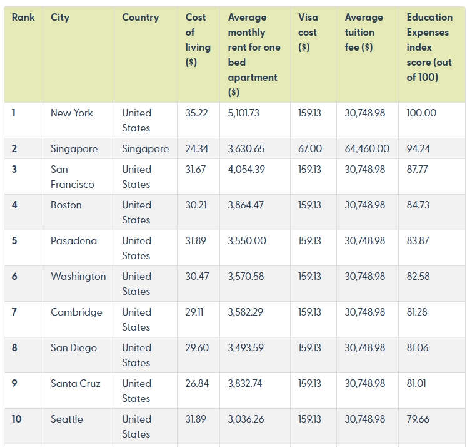
Task: Click the Average monthly rent header
Action: [x=254, y=54]
